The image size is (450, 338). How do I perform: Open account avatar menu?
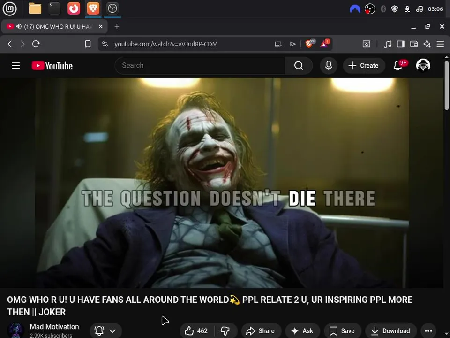click(423, 65)
